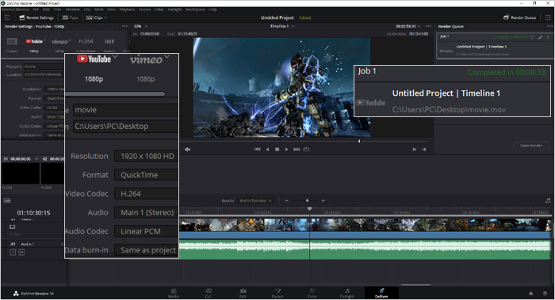Open the Timeline menu

72,9
